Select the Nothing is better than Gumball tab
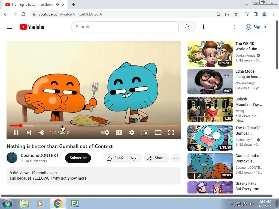This screenshot has width=279, height=209. coord(32,5)
